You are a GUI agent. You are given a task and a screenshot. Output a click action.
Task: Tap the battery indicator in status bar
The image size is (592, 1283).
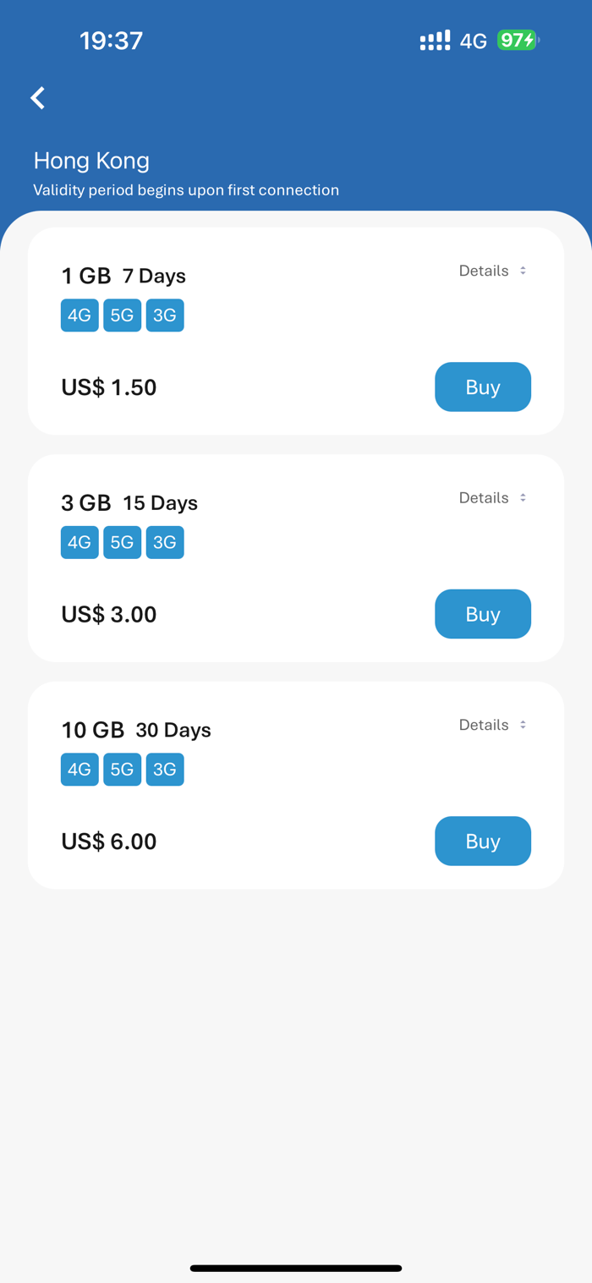click(518, 40)
